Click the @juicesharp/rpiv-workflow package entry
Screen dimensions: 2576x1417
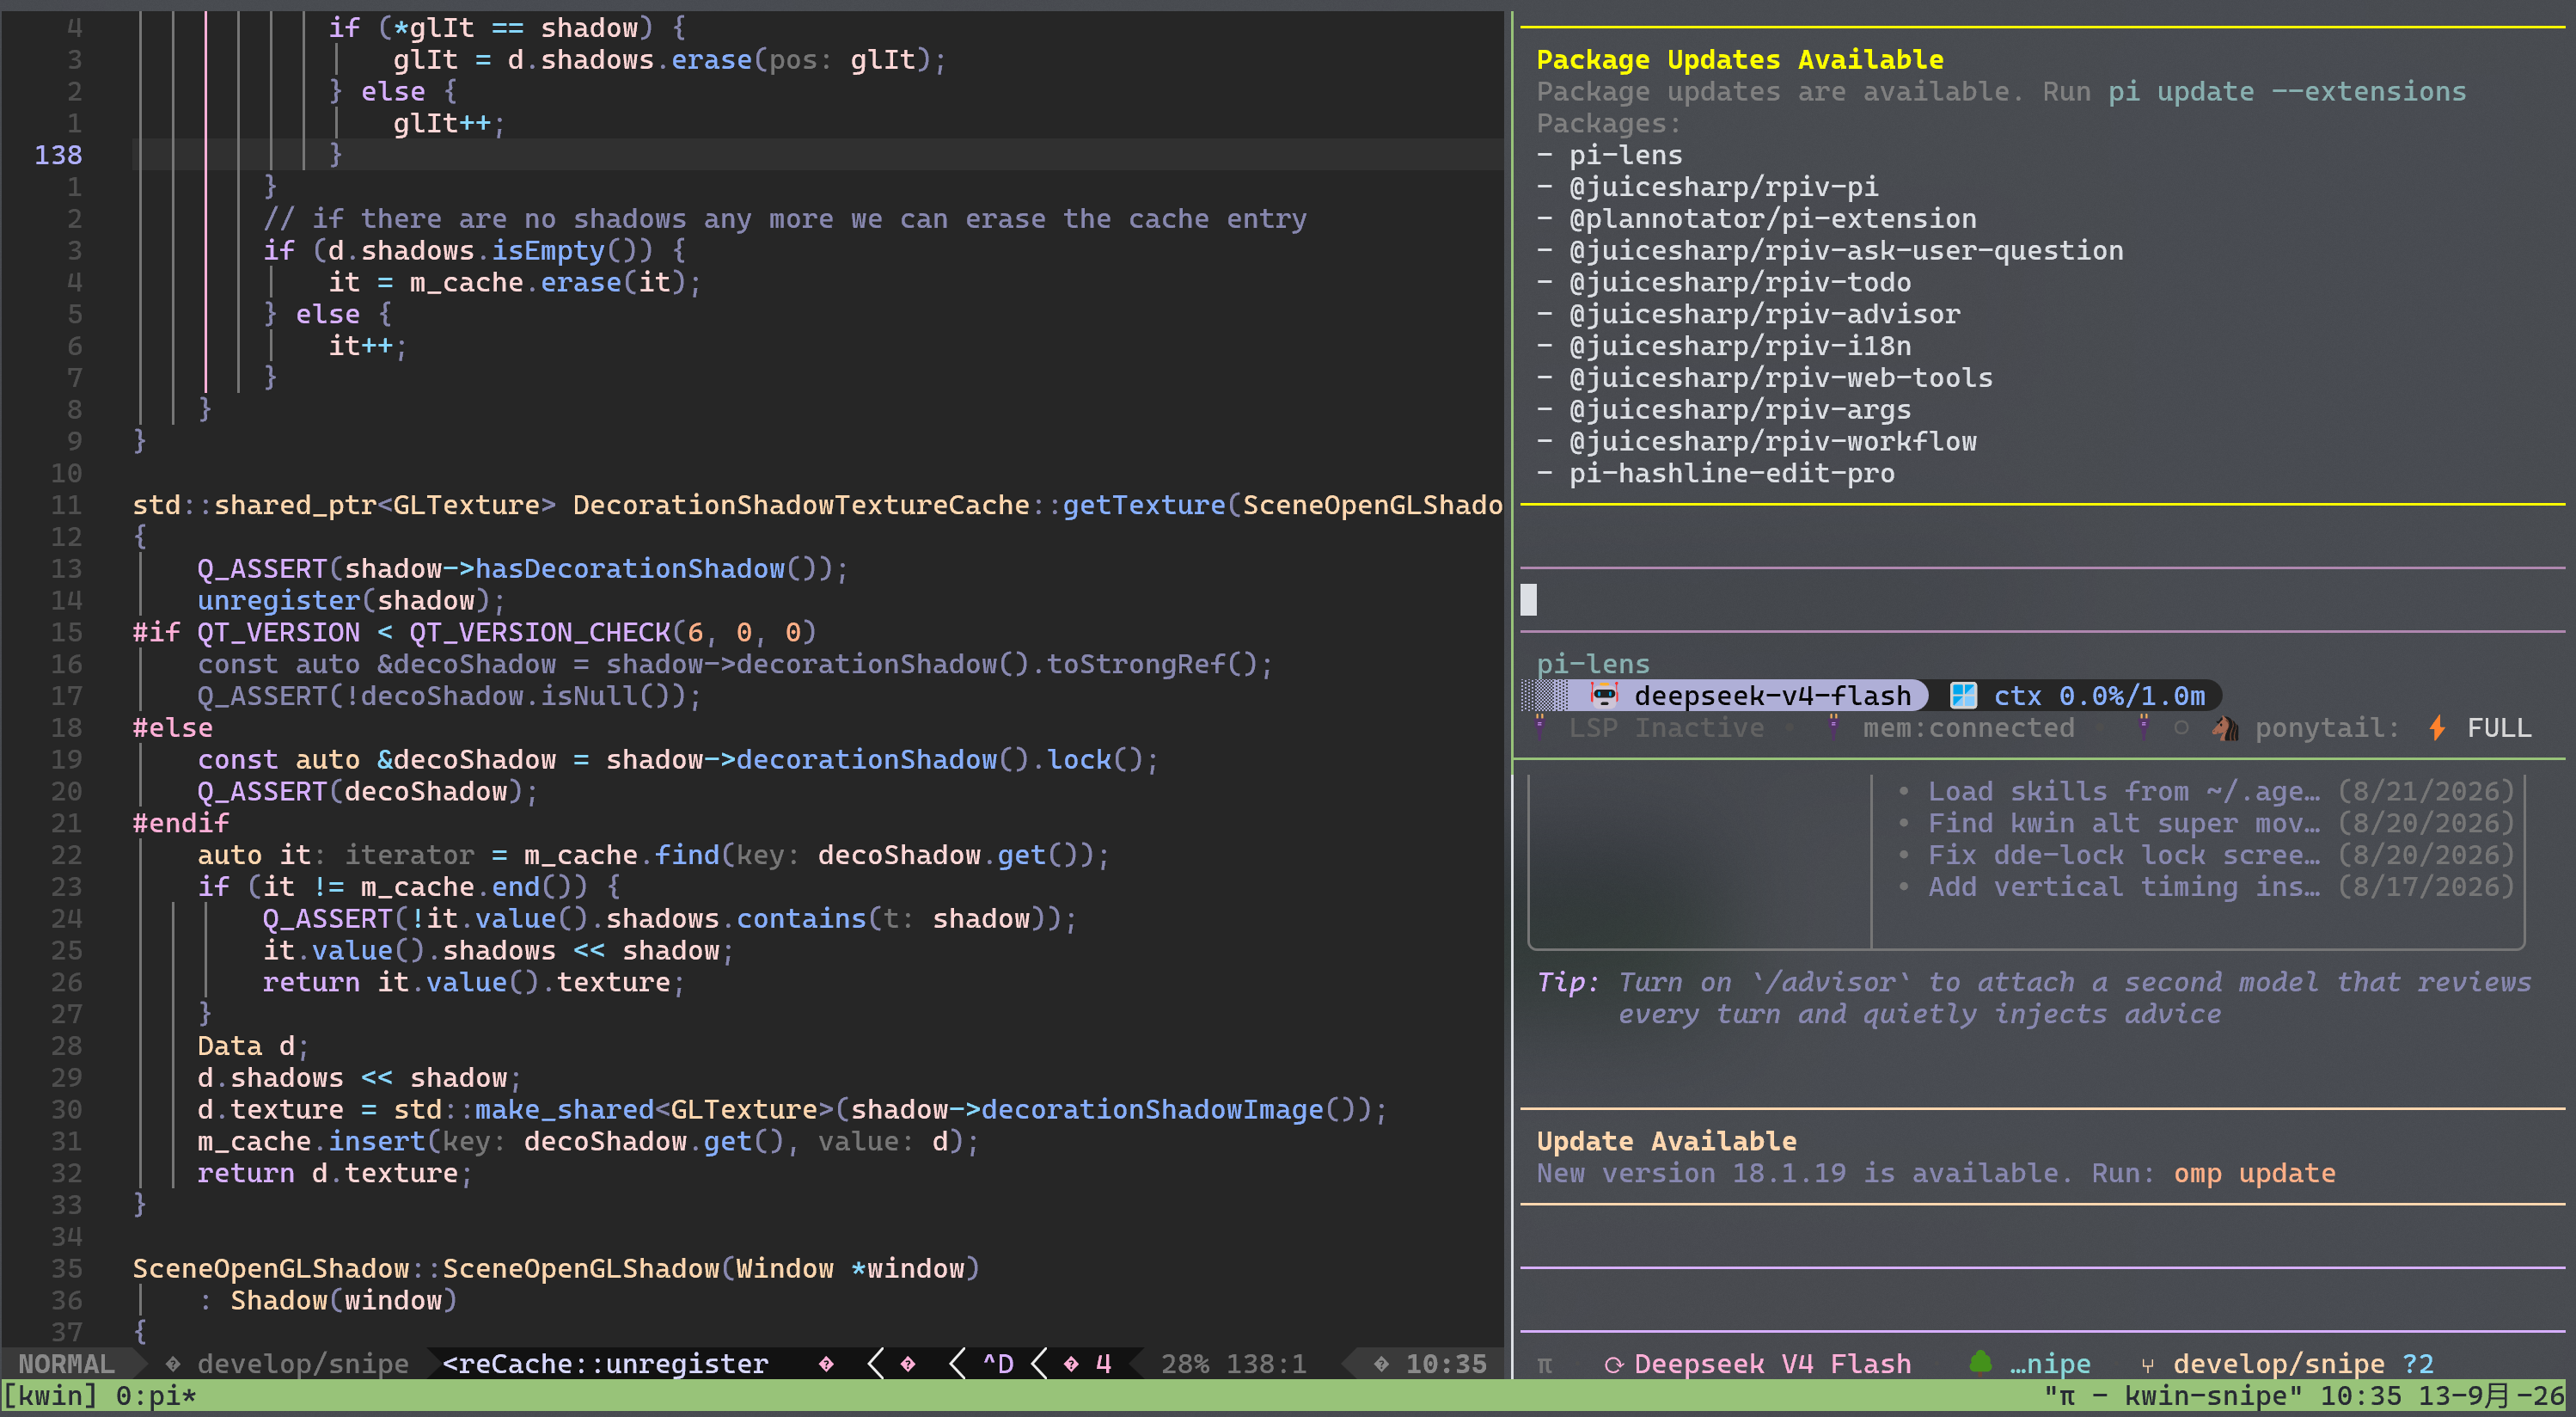pos(1772,441)
